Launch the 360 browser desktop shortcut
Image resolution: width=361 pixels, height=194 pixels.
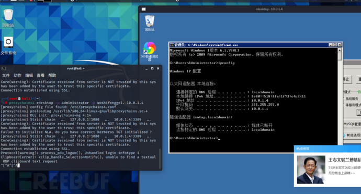[x=150, y=51]
